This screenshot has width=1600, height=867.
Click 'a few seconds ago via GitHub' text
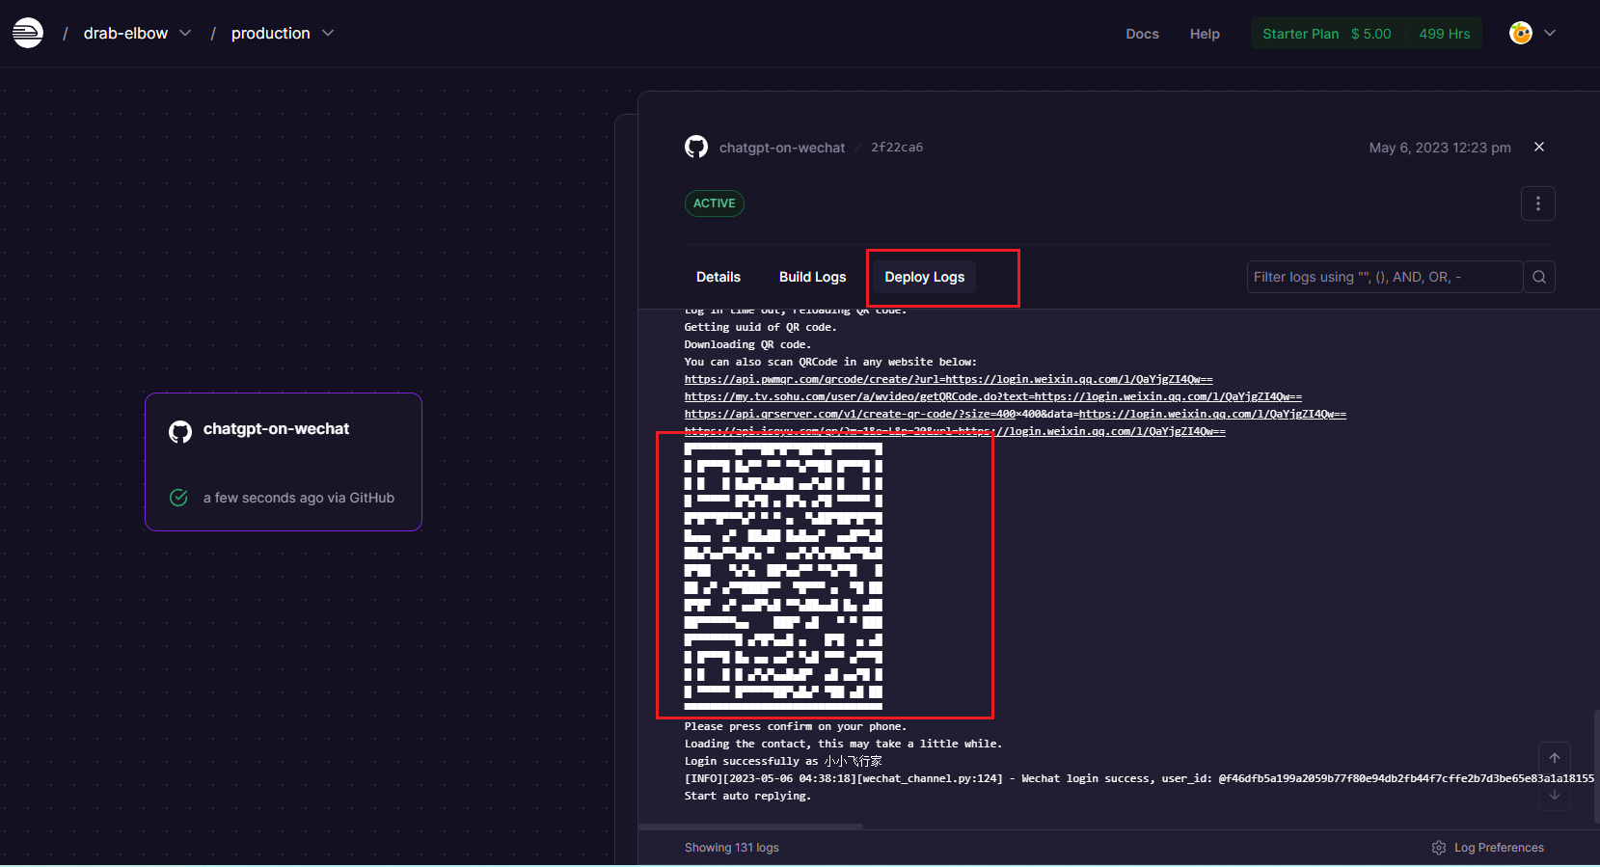click(x=299, y=498)
